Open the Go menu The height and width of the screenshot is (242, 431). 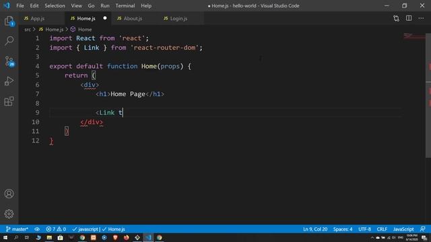click(91, 5)
